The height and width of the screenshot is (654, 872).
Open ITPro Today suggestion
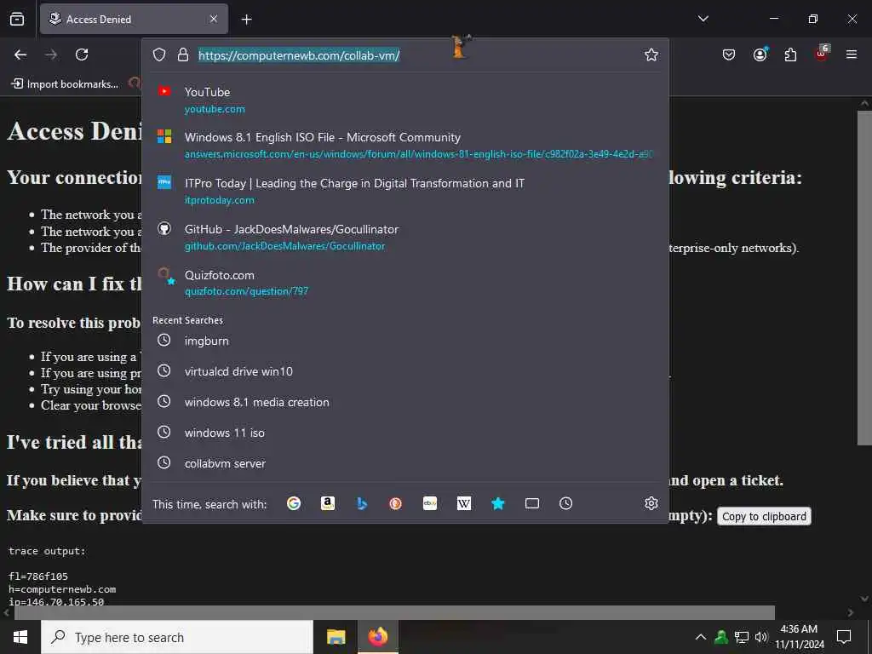[404, 191]
